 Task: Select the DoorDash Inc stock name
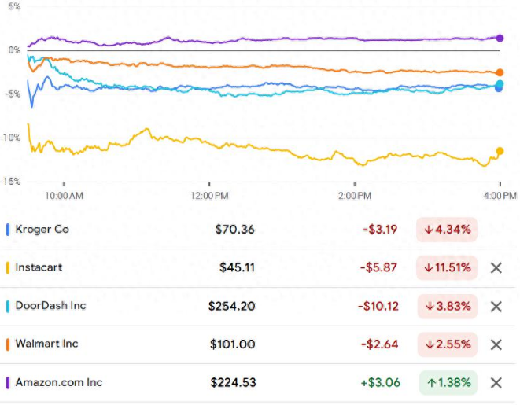coord(50,306)
